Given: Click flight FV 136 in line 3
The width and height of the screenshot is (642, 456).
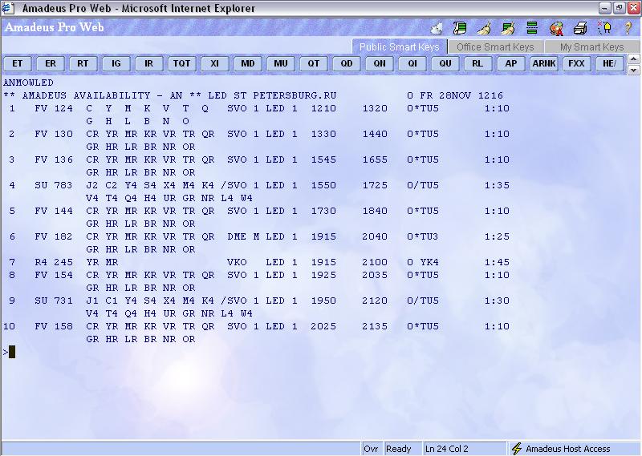Looking at the screenshot, I should (x=54, y=160).
